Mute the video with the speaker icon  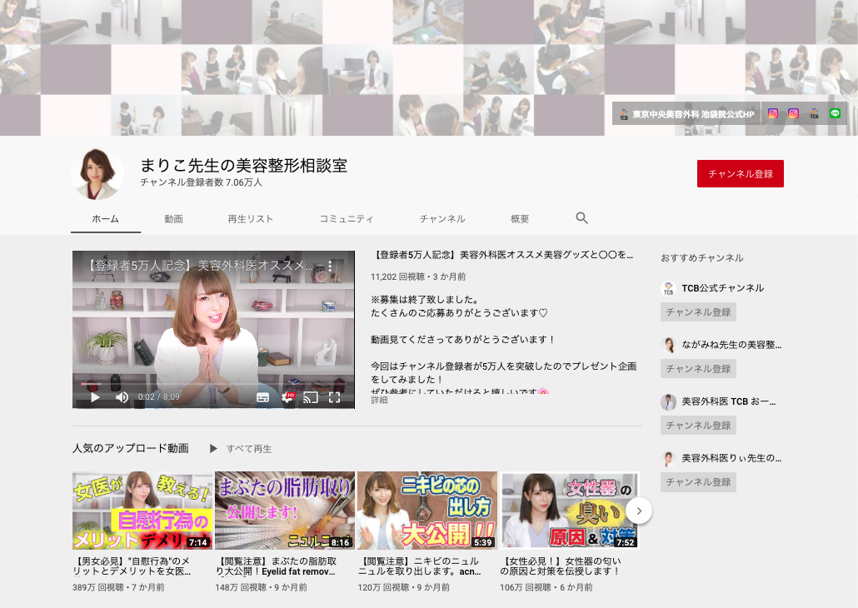122,397
